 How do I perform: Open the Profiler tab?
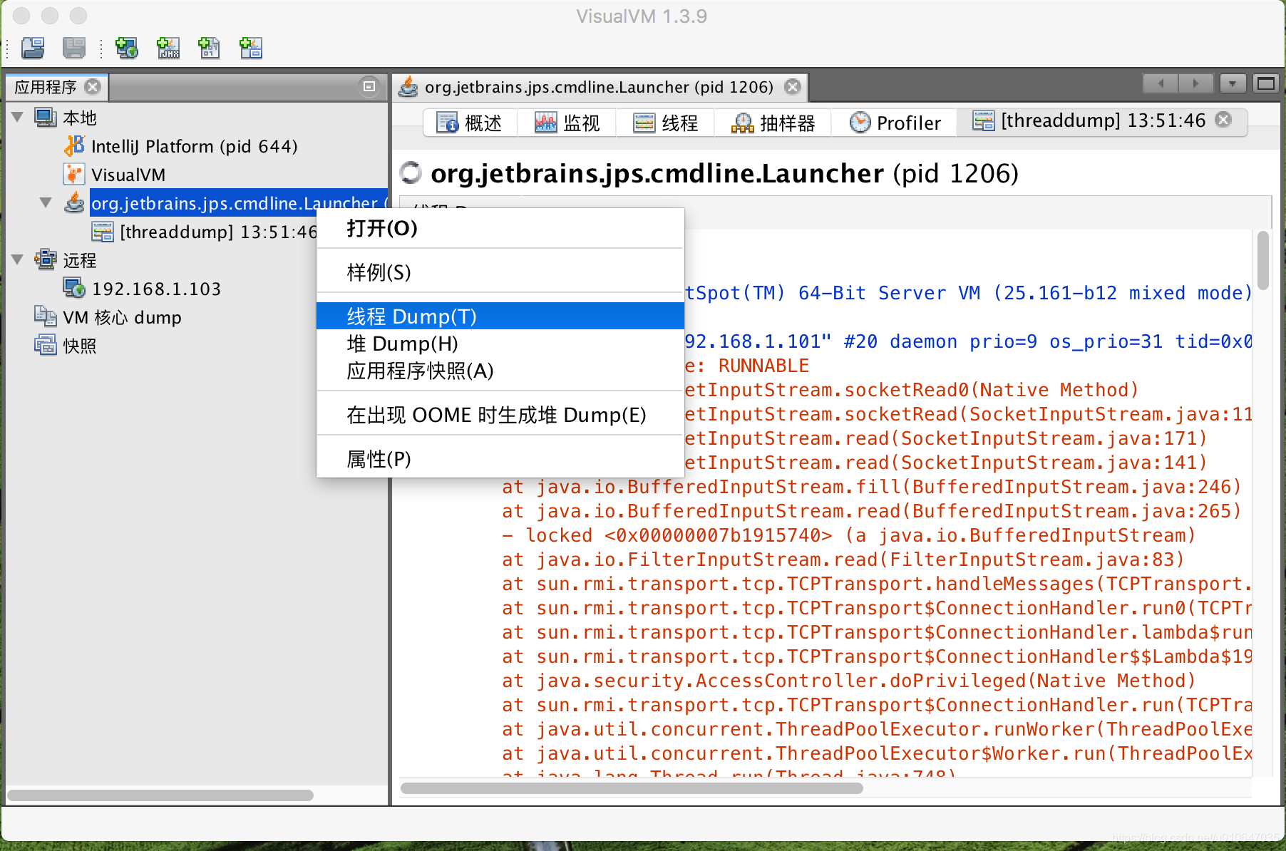tap(895, 123)
